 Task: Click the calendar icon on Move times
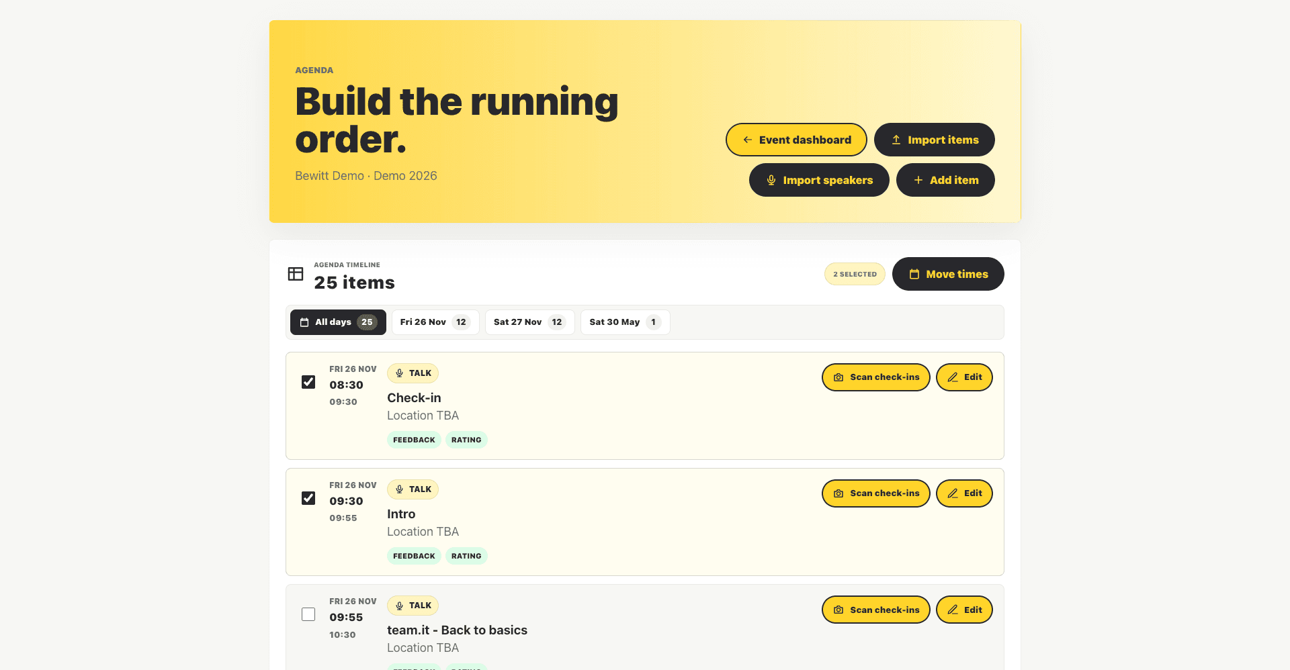coord(914,274)
